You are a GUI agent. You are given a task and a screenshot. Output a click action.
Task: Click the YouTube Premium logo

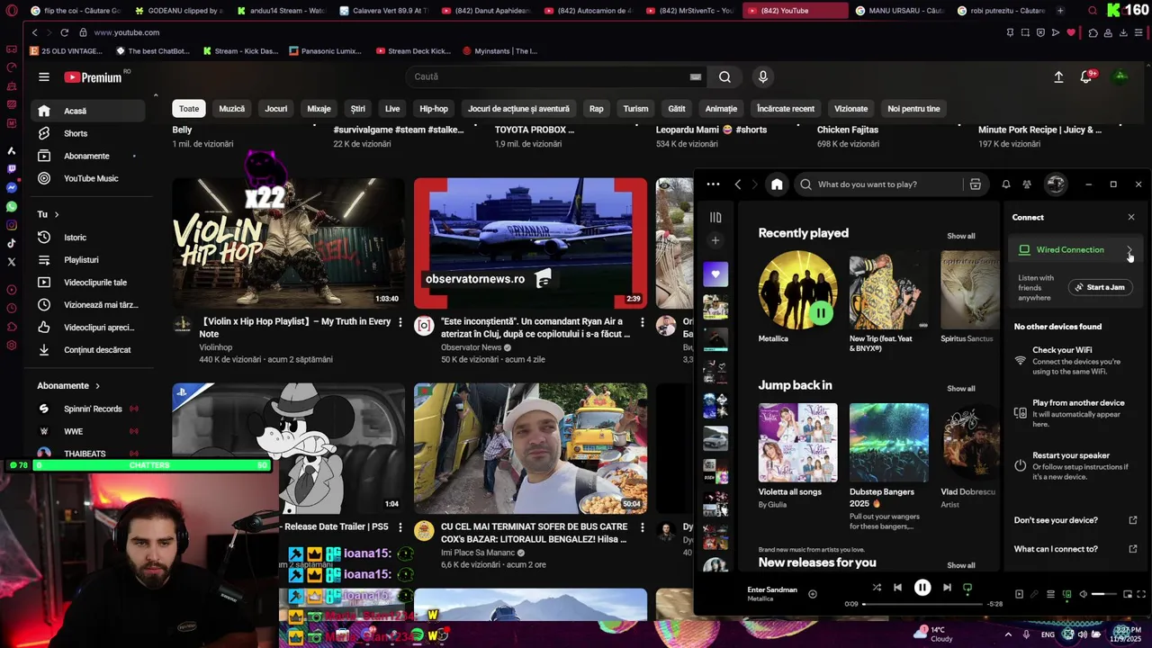point(93,77)
